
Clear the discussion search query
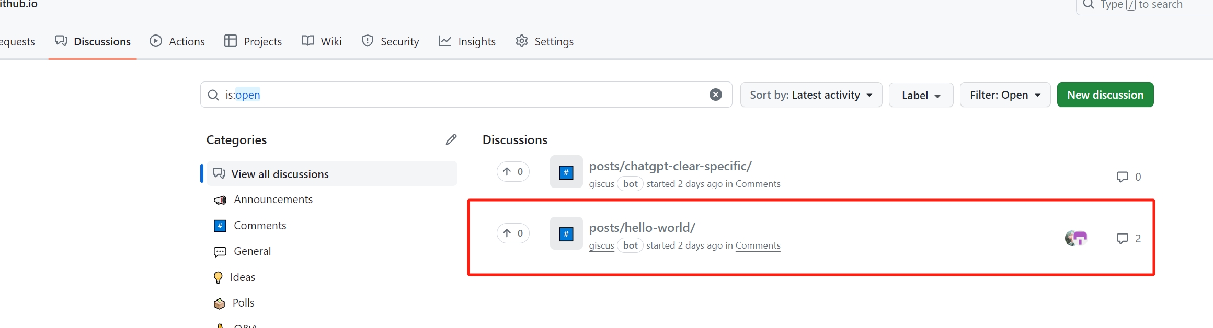[715, 95]
